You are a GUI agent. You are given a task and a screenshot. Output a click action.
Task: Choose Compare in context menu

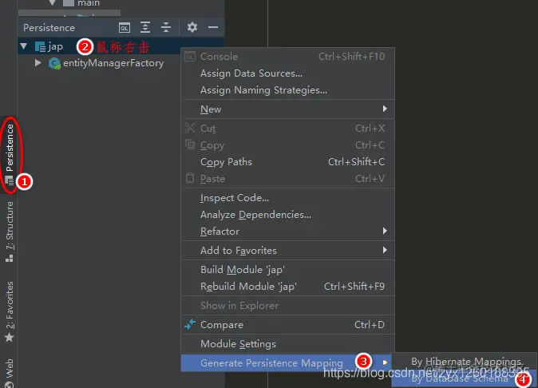click(x=288, y=325)
